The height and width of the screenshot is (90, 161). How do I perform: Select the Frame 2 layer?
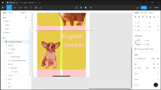click(11, 45)
